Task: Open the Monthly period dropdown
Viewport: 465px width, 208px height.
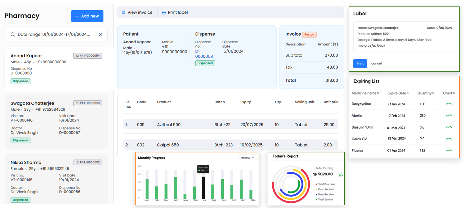Action: tap(248, 158)
